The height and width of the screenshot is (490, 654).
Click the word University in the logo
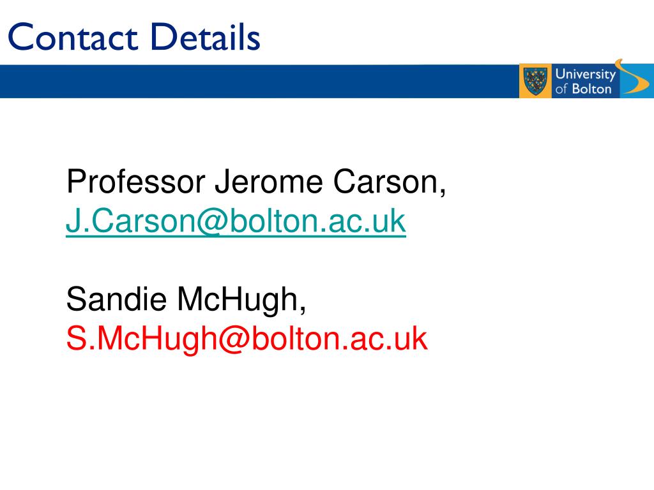pos(586,74)
